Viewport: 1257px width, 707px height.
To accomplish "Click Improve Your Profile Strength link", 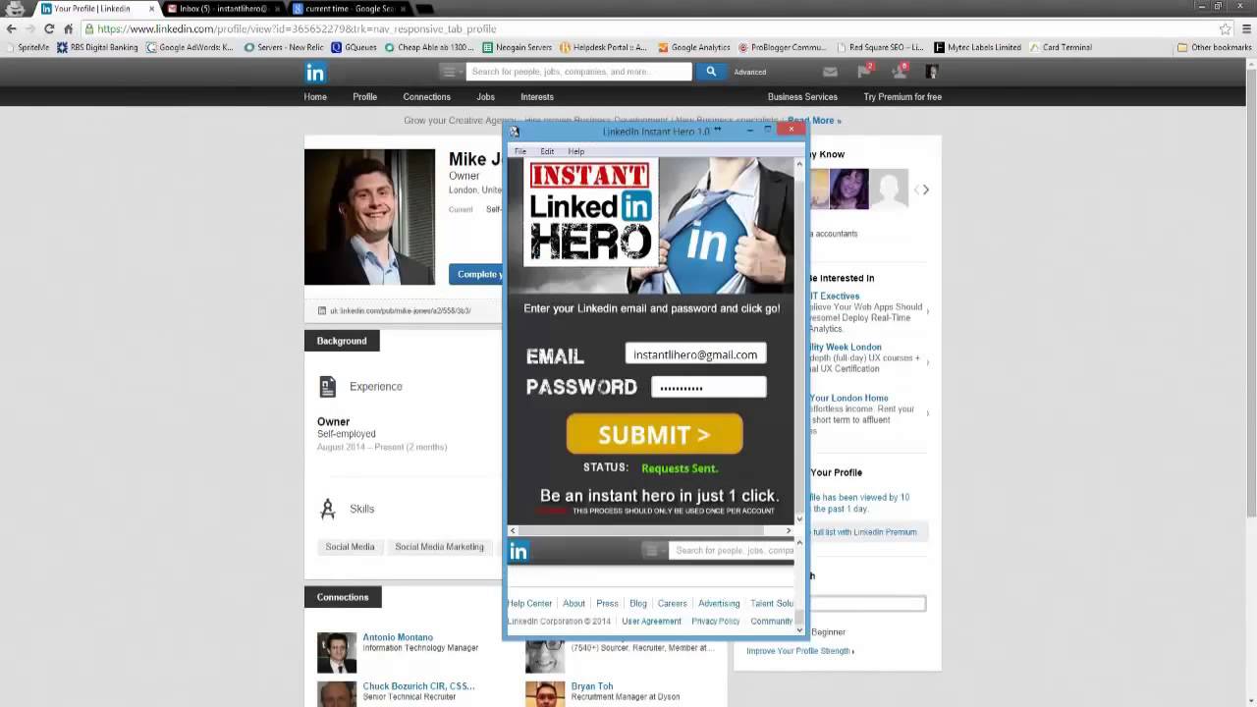I will click(799, 651).
